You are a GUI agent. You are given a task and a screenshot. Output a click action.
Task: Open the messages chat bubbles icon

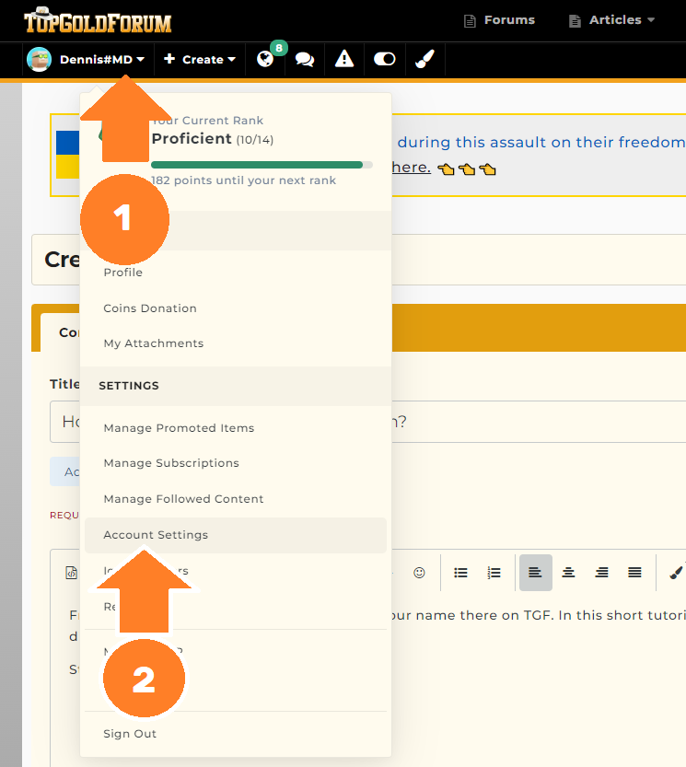305,60
